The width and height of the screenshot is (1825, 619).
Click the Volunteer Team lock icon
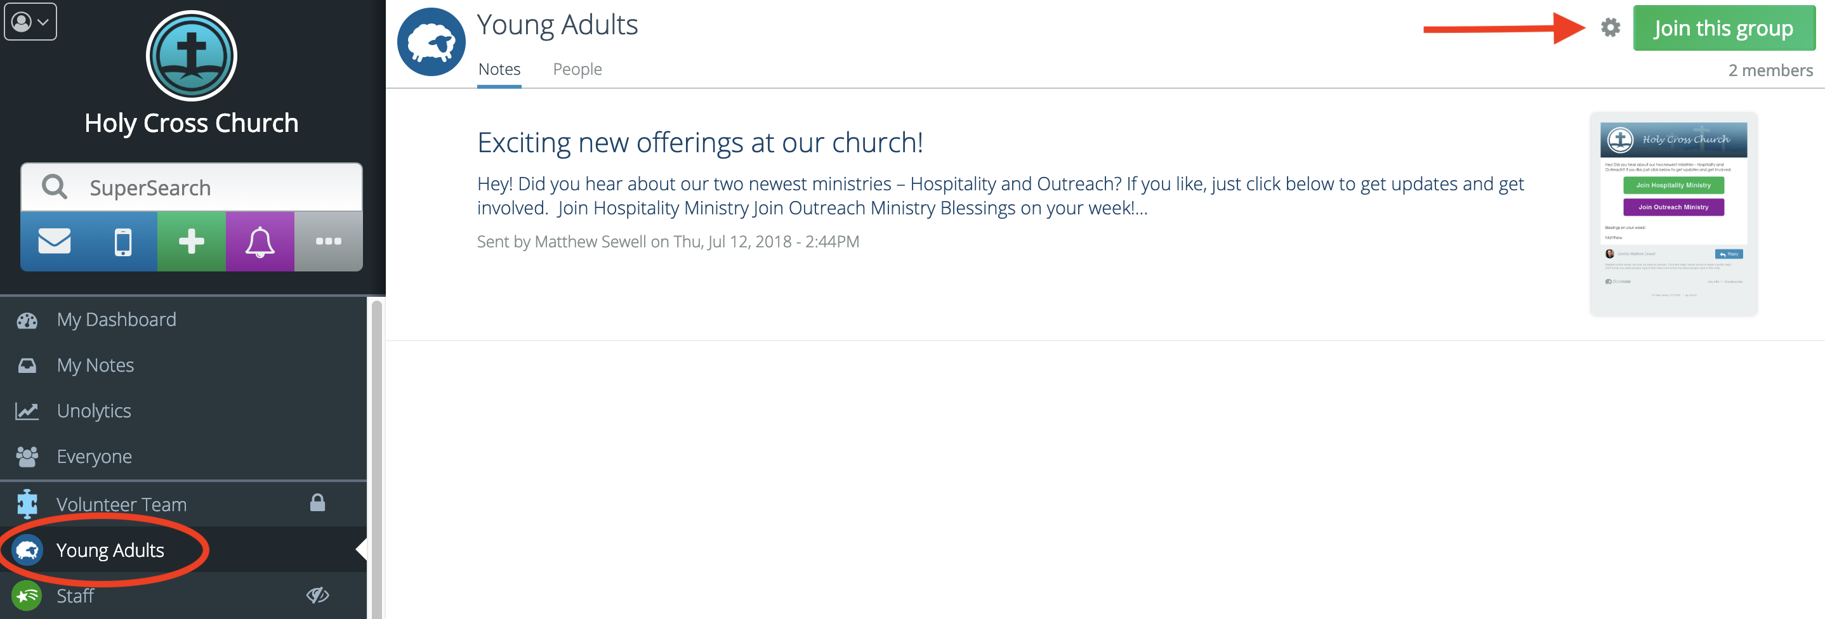pyautogui.click(x=317, y=503)
